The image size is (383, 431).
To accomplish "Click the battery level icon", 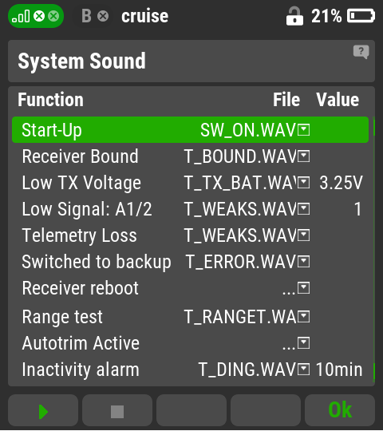I will pos(361,16).
